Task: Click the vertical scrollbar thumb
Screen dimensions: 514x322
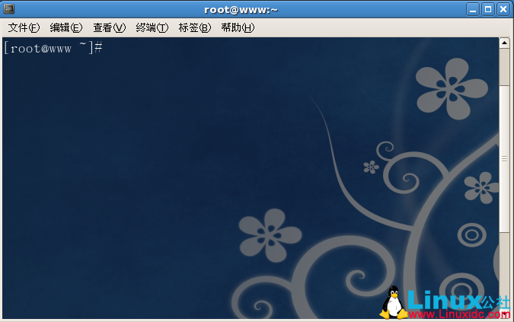Action: (504, 159)
